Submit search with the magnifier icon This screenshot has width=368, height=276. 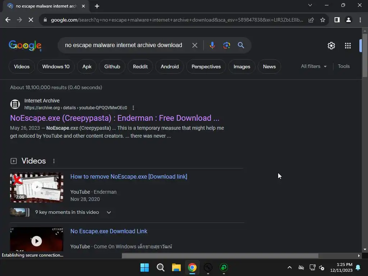click(241, 45)
